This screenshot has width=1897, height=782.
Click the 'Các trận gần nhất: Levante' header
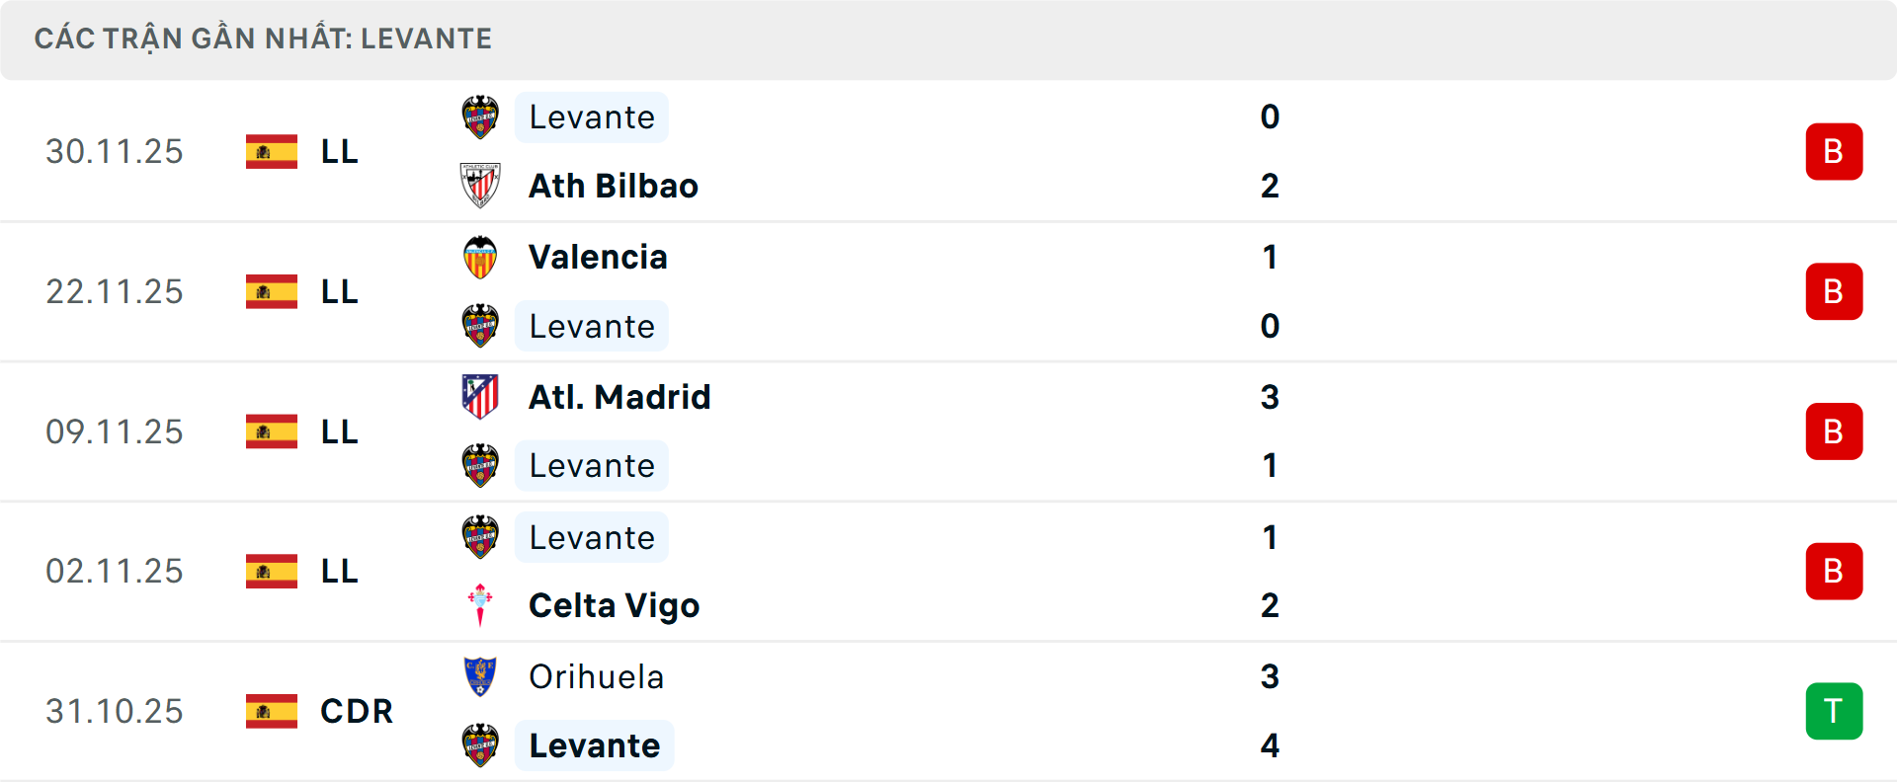(263, 39)
